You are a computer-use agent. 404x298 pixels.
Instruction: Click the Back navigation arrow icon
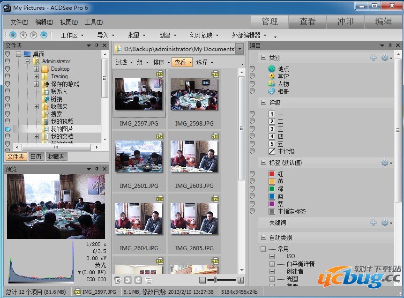pos(23,35)
